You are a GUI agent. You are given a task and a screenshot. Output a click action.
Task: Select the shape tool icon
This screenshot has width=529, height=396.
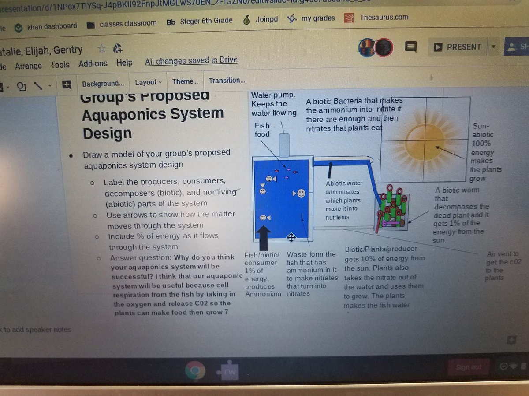pos(21,86)
